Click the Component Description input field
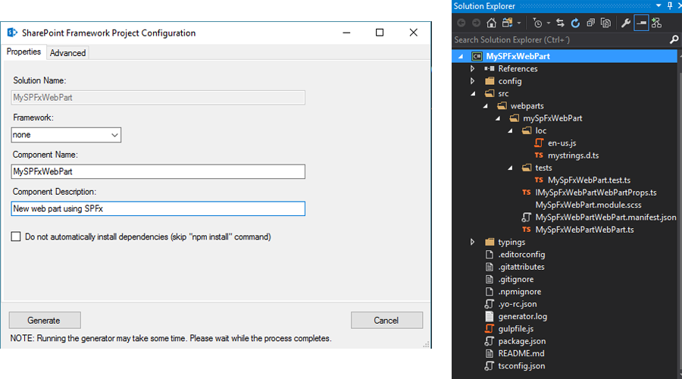Image resolution: width=682 pixels, height=379 pixels. (158, 208)
